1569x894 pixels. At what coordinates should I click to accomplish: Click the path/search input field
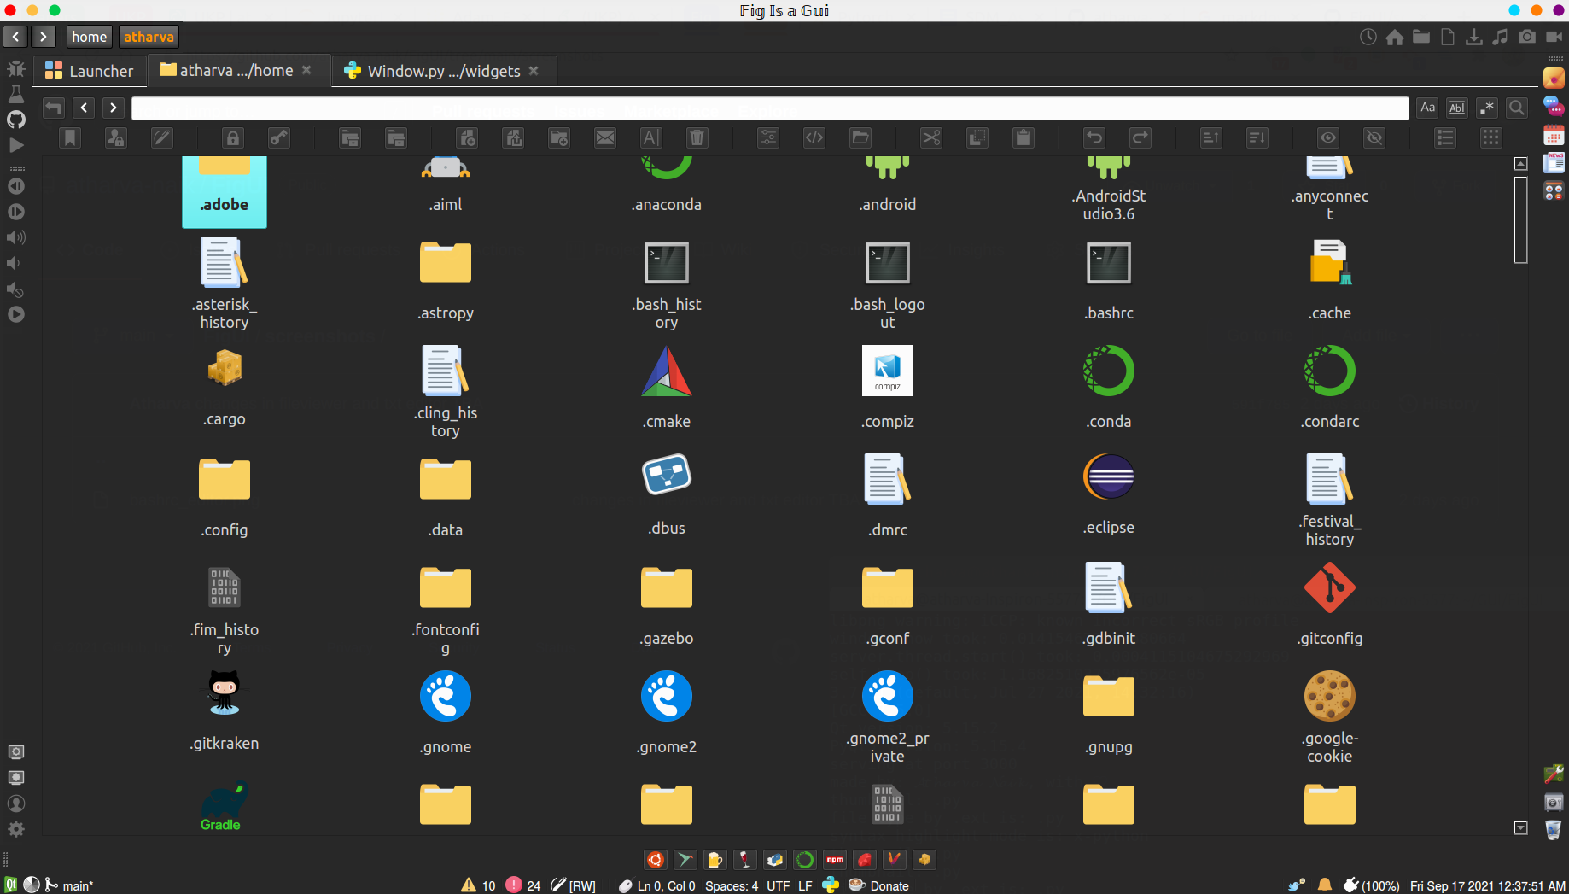click(770, 108)
